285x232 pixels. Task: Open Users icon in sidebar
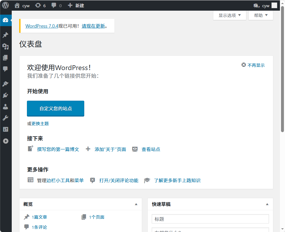pyautogui.click(x=5, y=107)
